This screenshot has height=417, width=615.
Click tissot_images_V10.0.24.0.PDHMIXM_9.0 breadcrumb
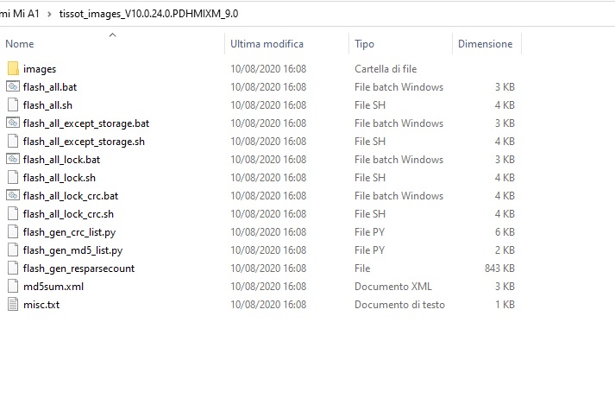coord(148,14)
